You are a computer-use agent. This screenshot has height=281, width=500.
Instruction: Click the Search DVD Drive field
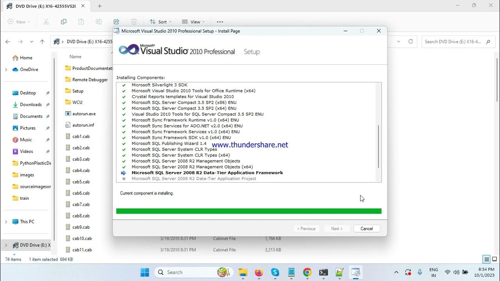pyautogui.click(x=458, y=42)
